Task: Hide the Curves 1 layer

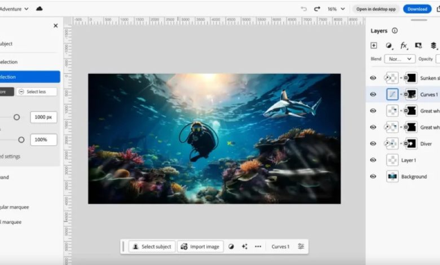Action: 373,95
